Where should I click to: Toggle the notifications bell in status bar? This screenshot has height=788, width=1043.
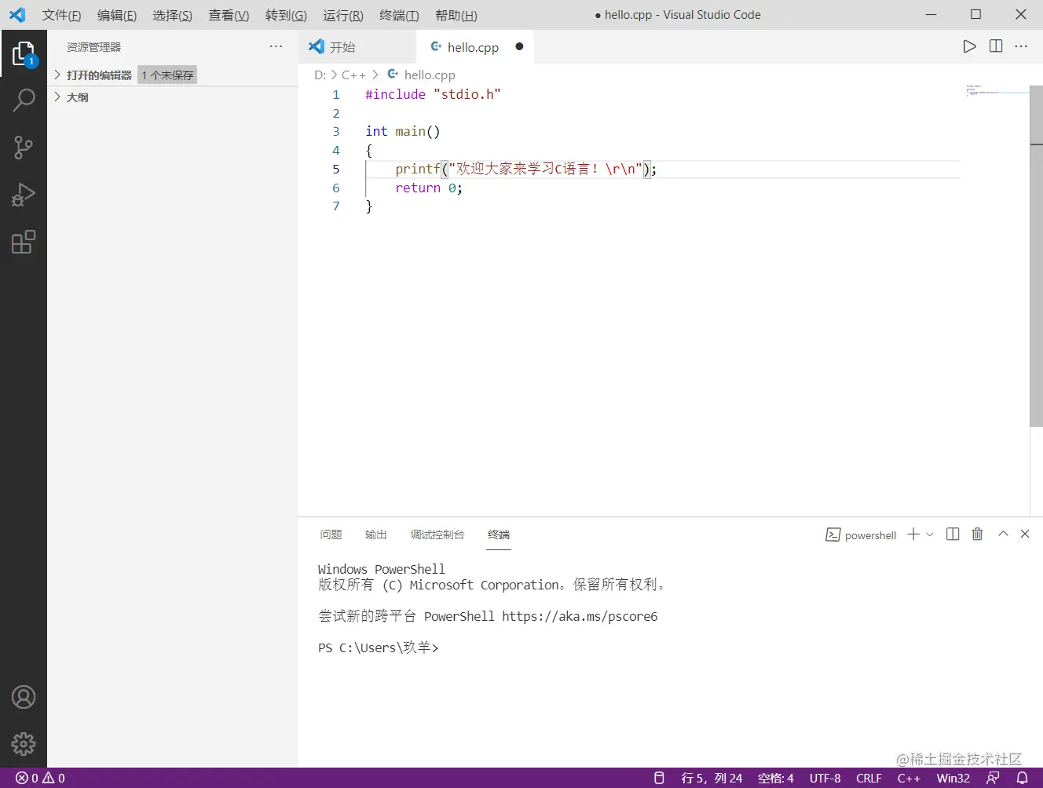[x=1021, y=778]
